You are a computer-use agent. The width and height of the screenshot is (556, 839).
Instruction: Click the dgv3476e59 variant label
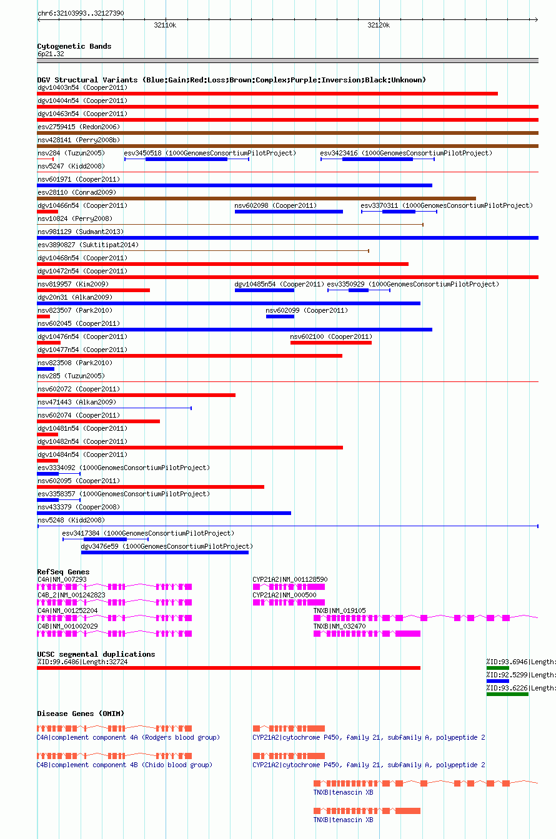(167, 546)
